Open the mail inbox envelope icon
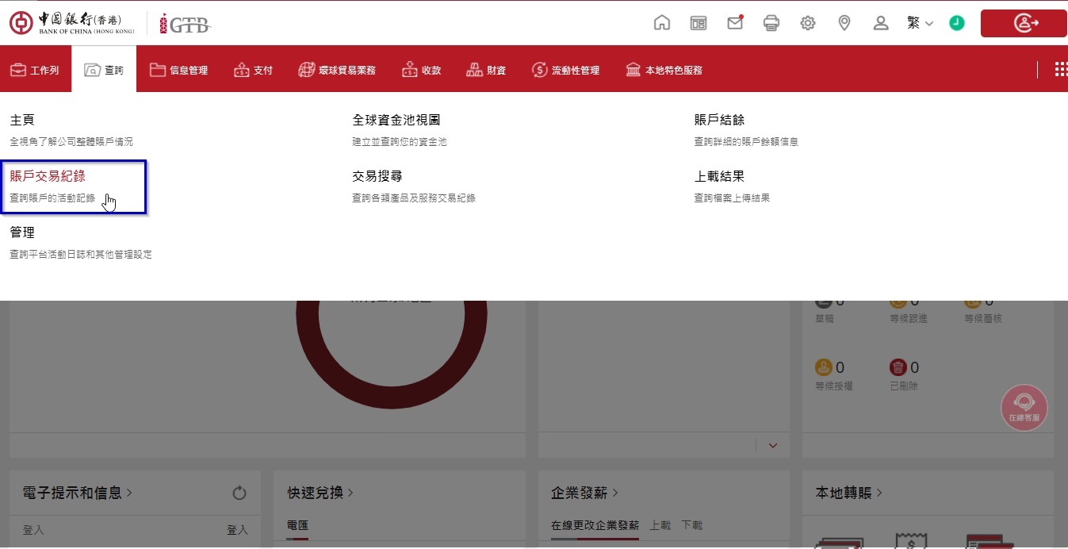1068x549 pixels. pos(735,23)
